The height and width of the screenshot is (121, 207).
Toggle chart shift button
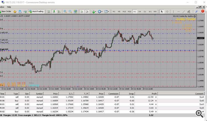coord(87,12)
